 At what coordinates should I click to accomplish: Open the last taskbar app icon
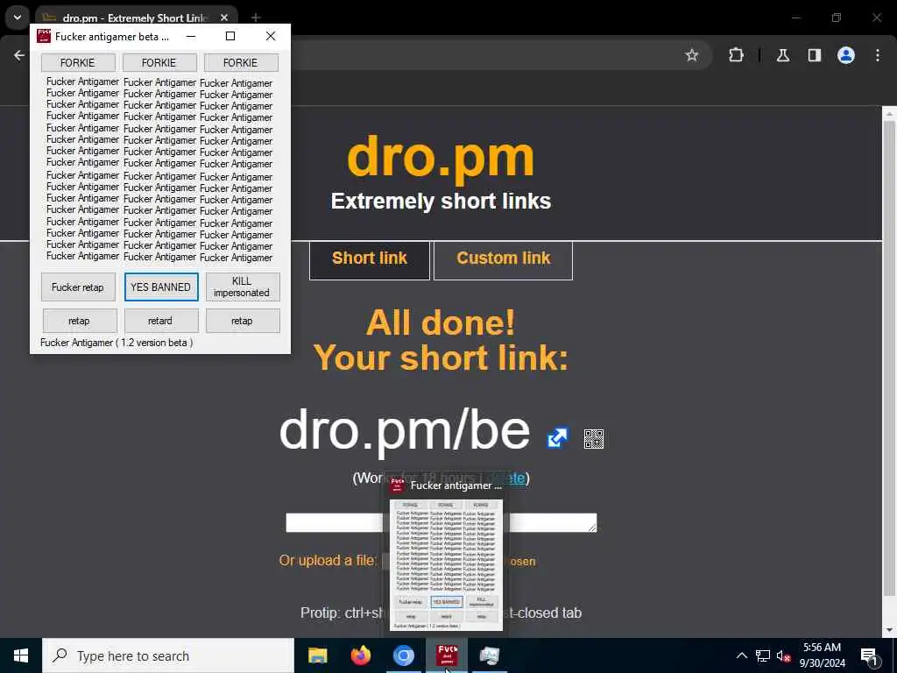click(x=490, y=655)
